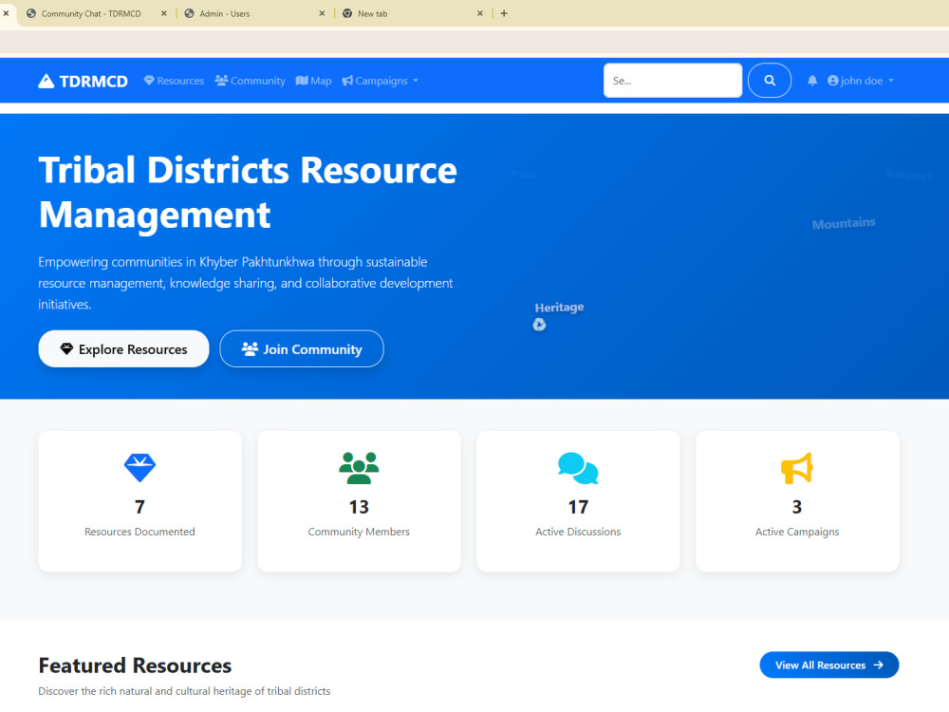The image size is (949, 712).
Task: Close the Community Chat browser tab
Action: [x=164, y=13]
